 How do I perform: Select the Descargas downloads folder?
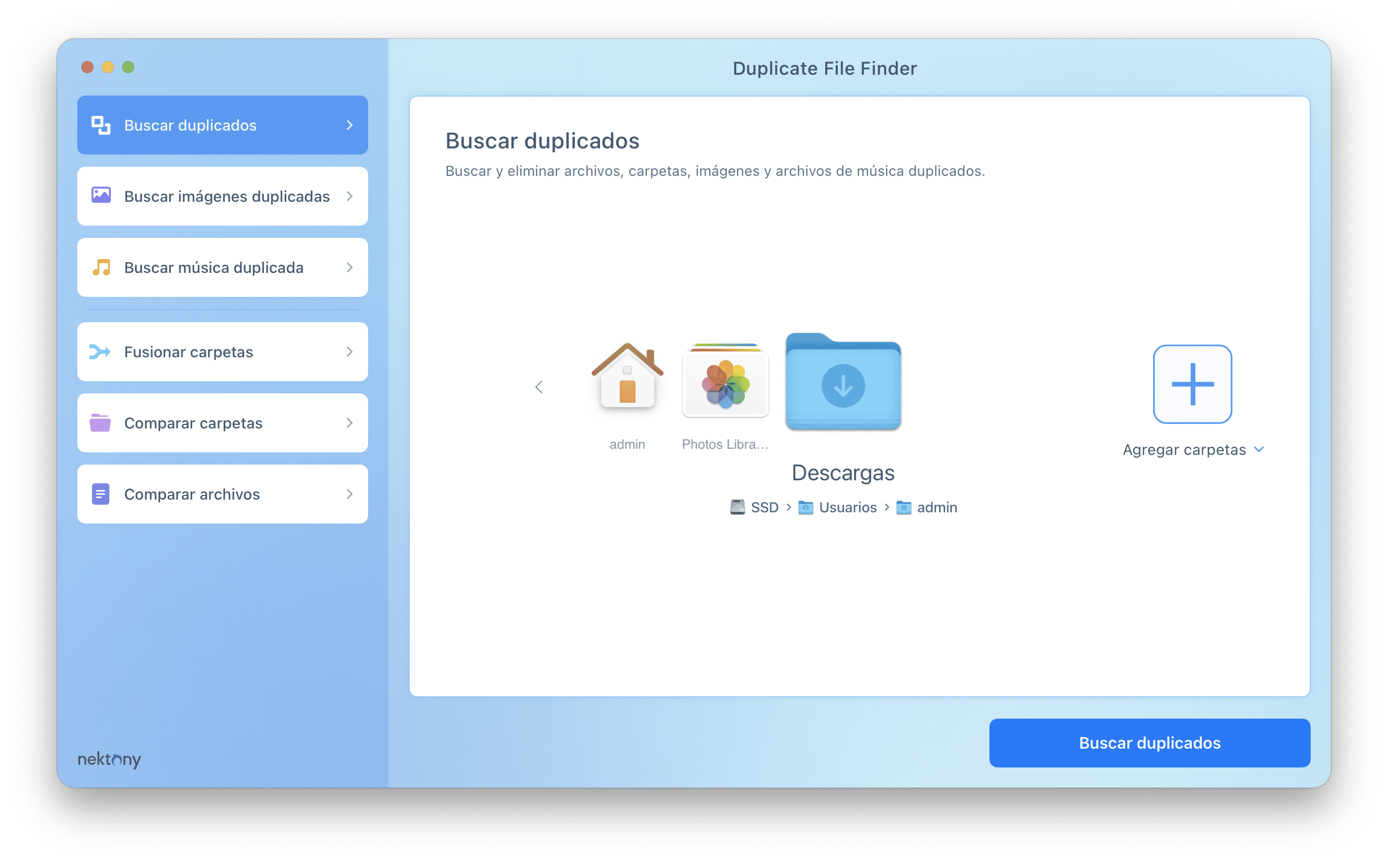click(x=843, y=381)
